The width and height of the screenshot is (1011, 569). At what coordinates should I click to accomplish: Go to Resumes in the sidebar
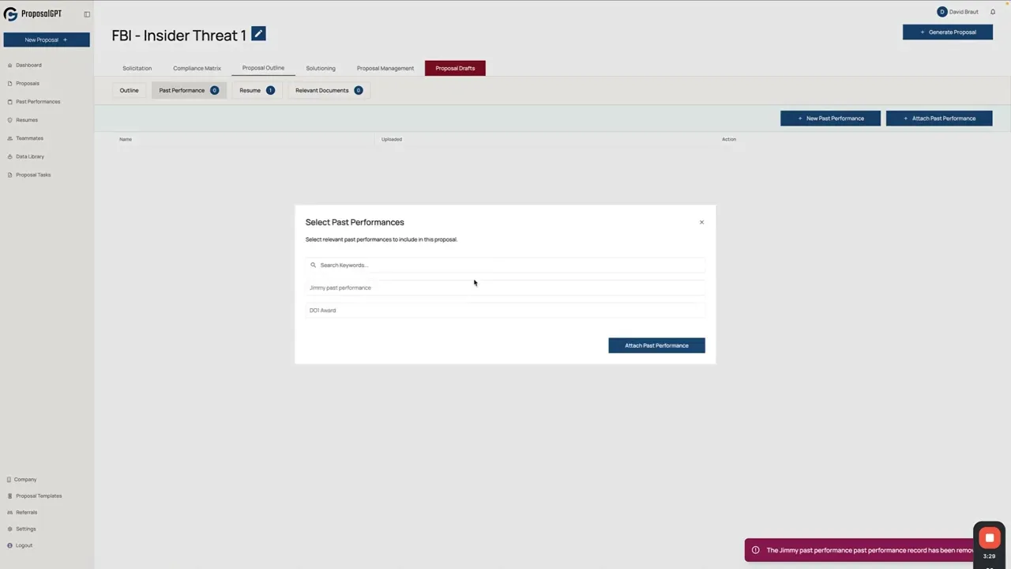click(27, 120)
